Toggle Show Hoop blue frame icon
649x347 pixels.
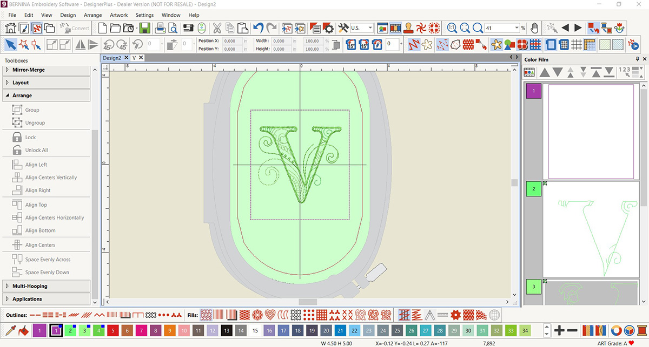[x=551, y=44]
